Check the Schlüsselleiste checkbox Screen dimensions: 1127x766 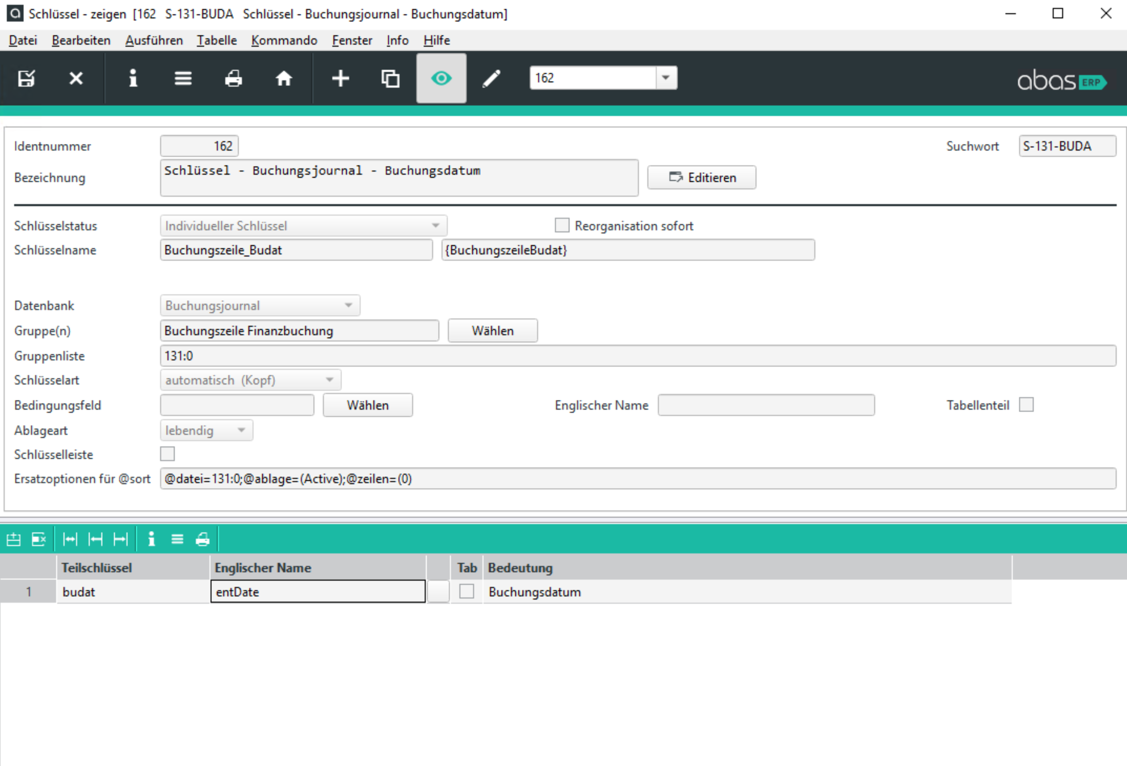pos(168,454)
